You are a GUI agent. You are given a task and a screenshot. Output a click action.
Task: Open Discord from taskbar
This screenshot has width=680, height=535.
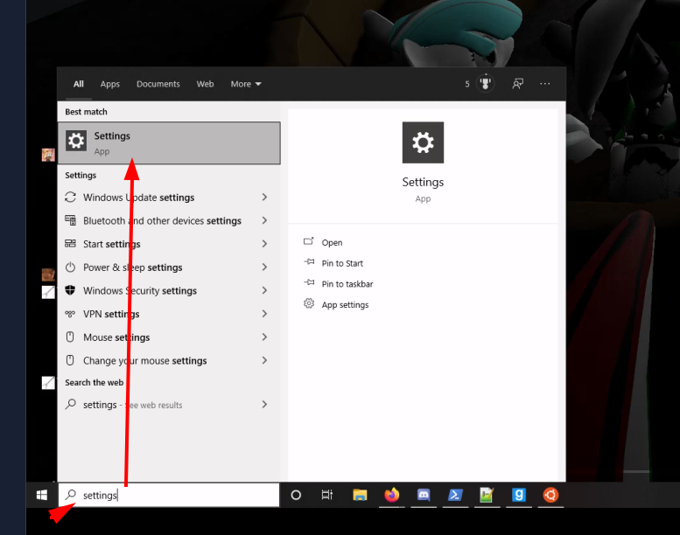(x=424, y=495)
